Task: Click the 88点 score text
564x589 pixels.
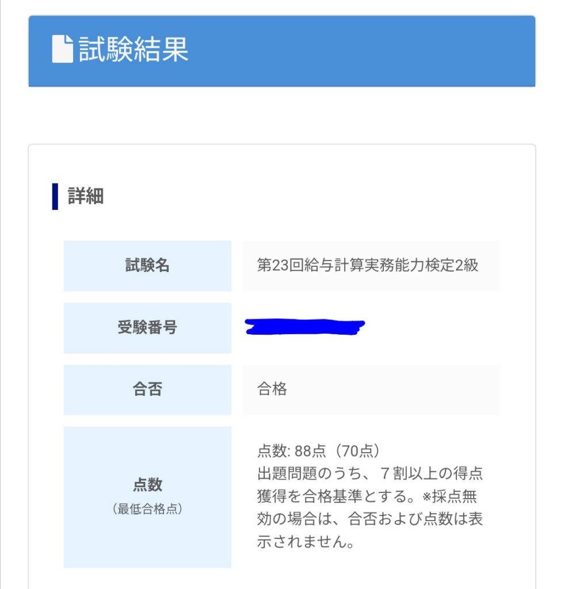Action: [x=310, y=450]
